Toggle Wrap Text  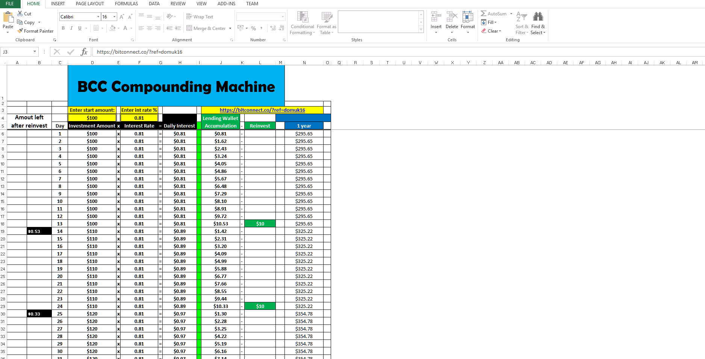[x=200, y=17]
